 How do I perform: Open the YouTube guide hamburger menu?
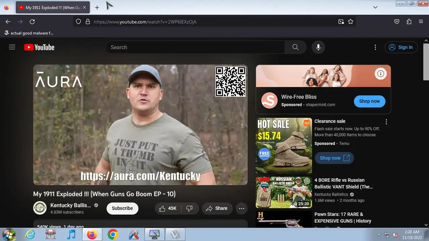[12, 47]
